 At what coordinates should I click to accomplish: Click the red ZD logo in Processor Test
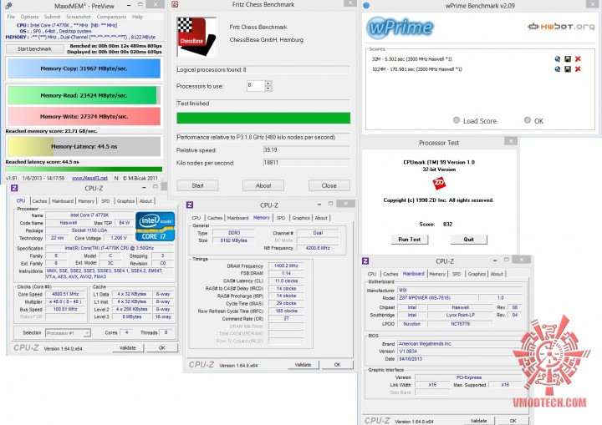tap(439, 183)
